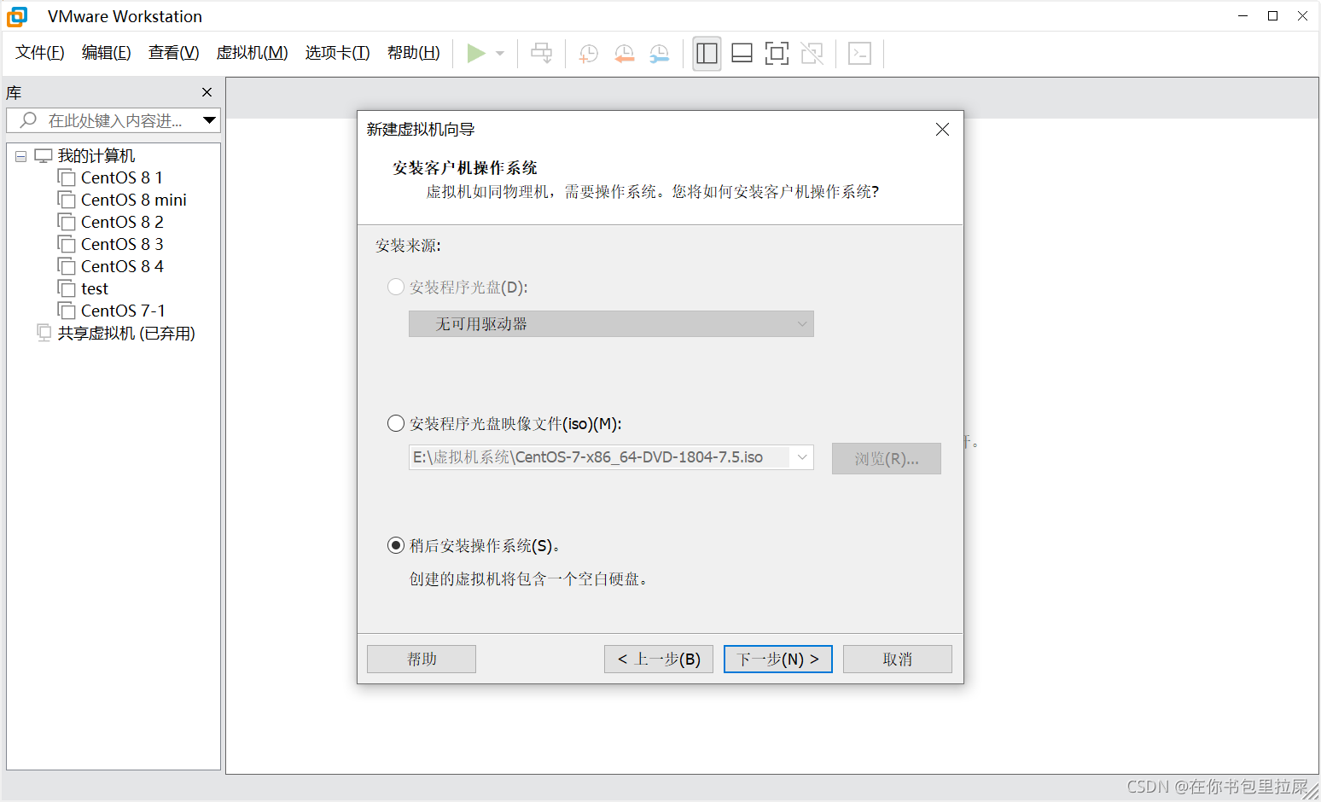
Task: Click the 下一步(N) next button
Action: (x=778, y=659)
